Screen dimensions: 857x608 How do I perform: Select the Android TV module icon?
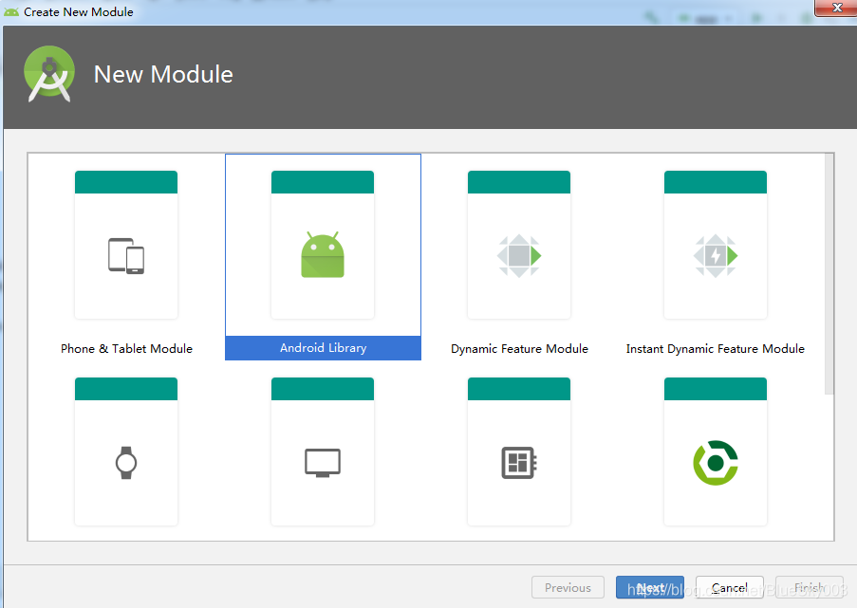(323, 463)
